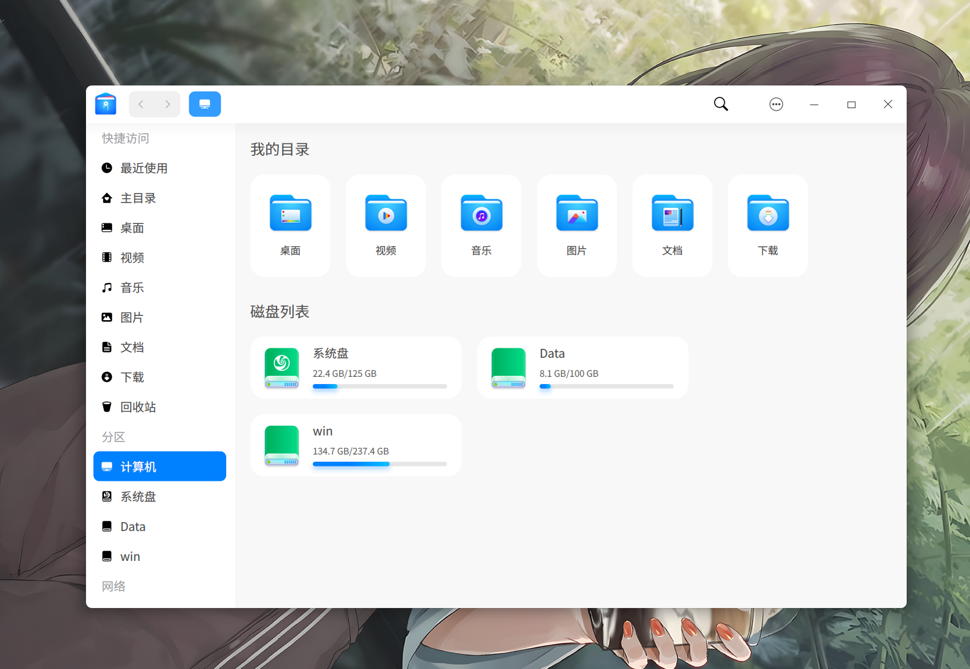Click the picture icon beside sidebar 图片
The height and width of the screenshot is (669, 970).
(x=107, y=317)
